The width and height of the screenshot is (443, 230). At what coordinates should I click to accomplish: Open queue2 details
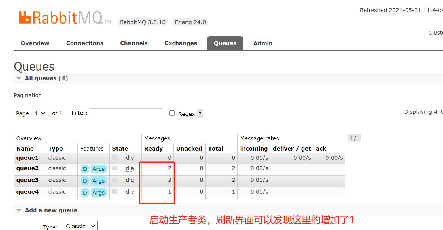click(27, 168)
